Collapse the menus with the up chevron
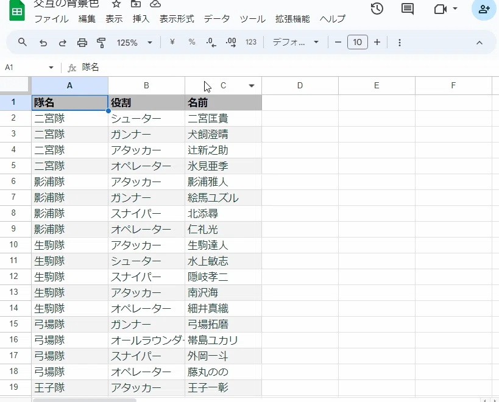 pyautogui.click(x=480, y=43)
